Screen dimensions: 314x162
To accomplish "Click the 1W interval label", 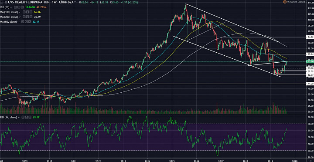I will pyautogui.click(x=55, y=2).
